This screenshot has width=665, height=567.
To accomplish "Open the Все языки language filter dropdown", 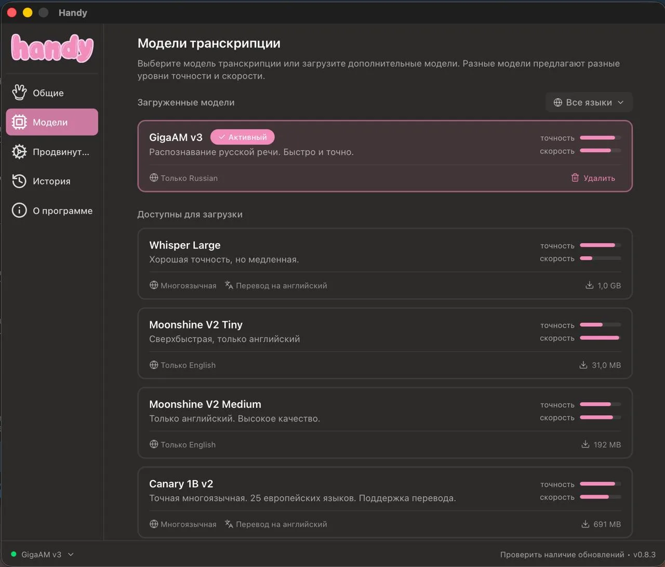I will point(589,102).
